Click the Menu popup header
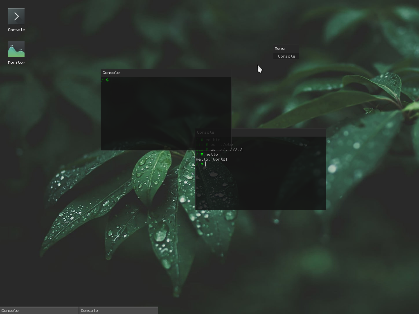419x314 pixels. click(286, 49)
